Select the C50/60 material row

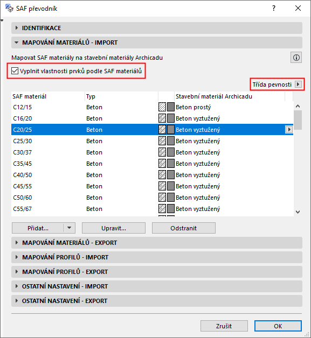pos(152,197)
